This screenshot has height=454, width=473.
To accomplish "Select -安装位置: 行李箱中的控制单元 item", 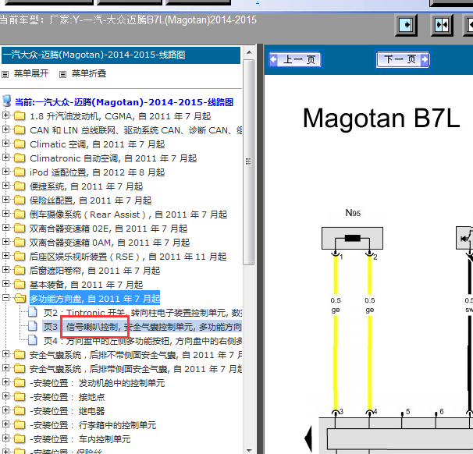I will coord(93,425).
